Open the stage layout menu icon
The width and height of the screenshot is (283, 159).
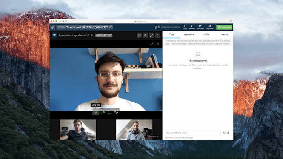coord(54,35)
